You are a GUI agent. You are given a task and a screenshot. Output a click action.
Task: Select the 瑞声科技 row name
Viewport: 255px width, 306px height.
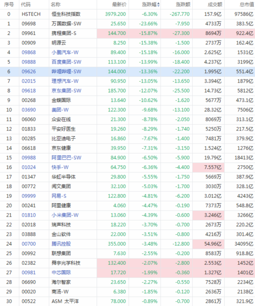point(61,225)
